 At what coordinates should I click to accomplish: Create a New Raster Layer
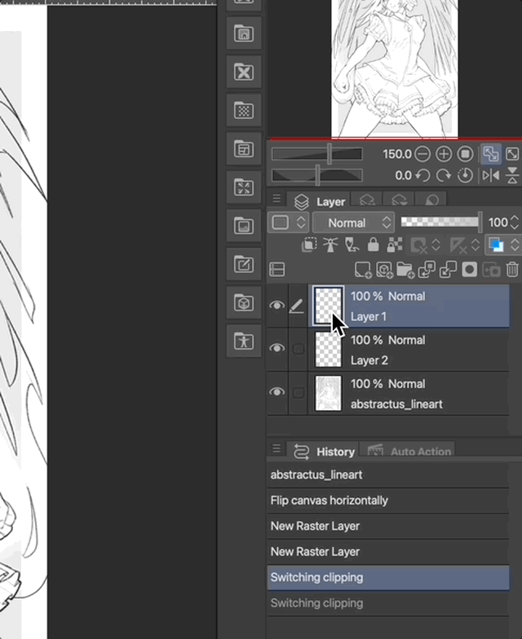362,270
